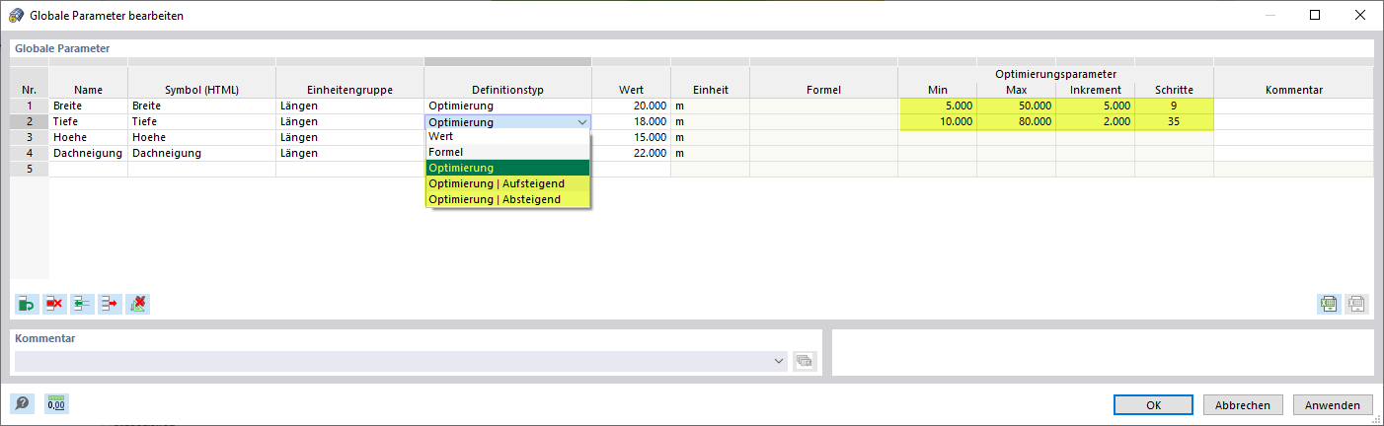Screen dimensions: 1384x426
Task: Collapse the Definitionstyp dropdown in Tiefe row
Action: click(581, 122)
